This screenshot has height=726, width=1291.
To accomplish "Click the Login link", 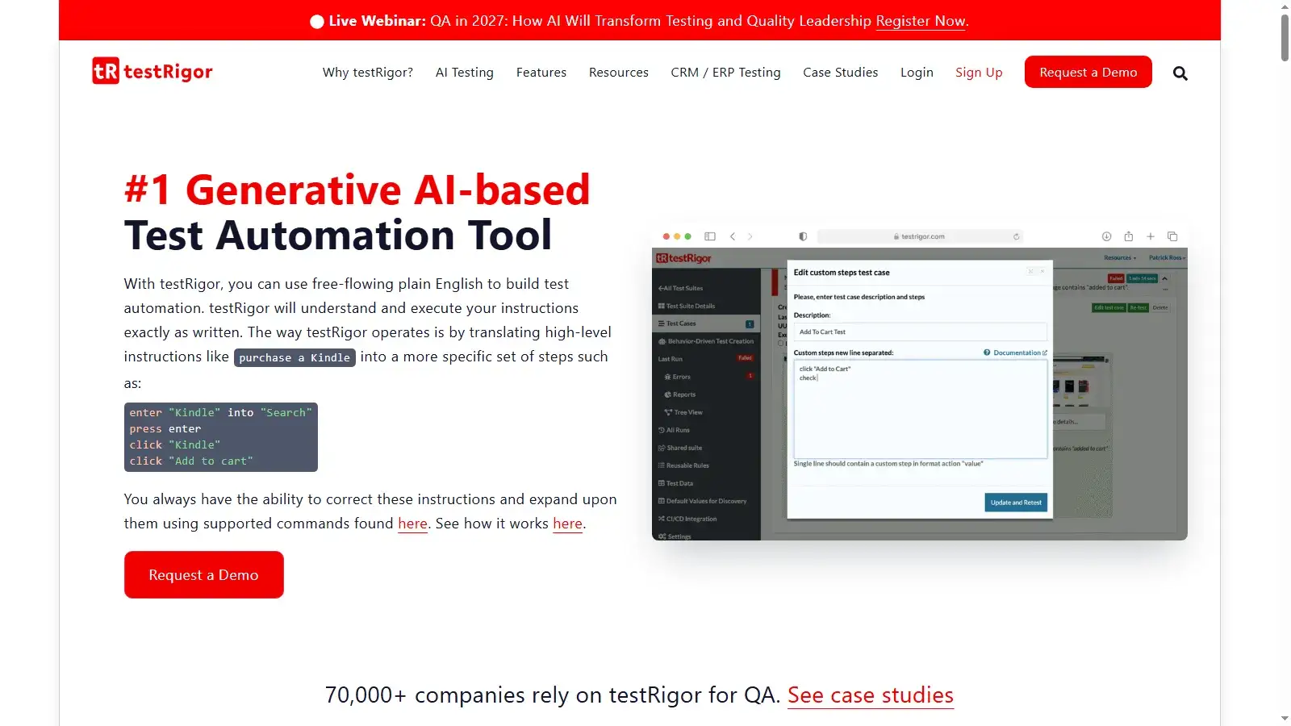I will [917, 73].
